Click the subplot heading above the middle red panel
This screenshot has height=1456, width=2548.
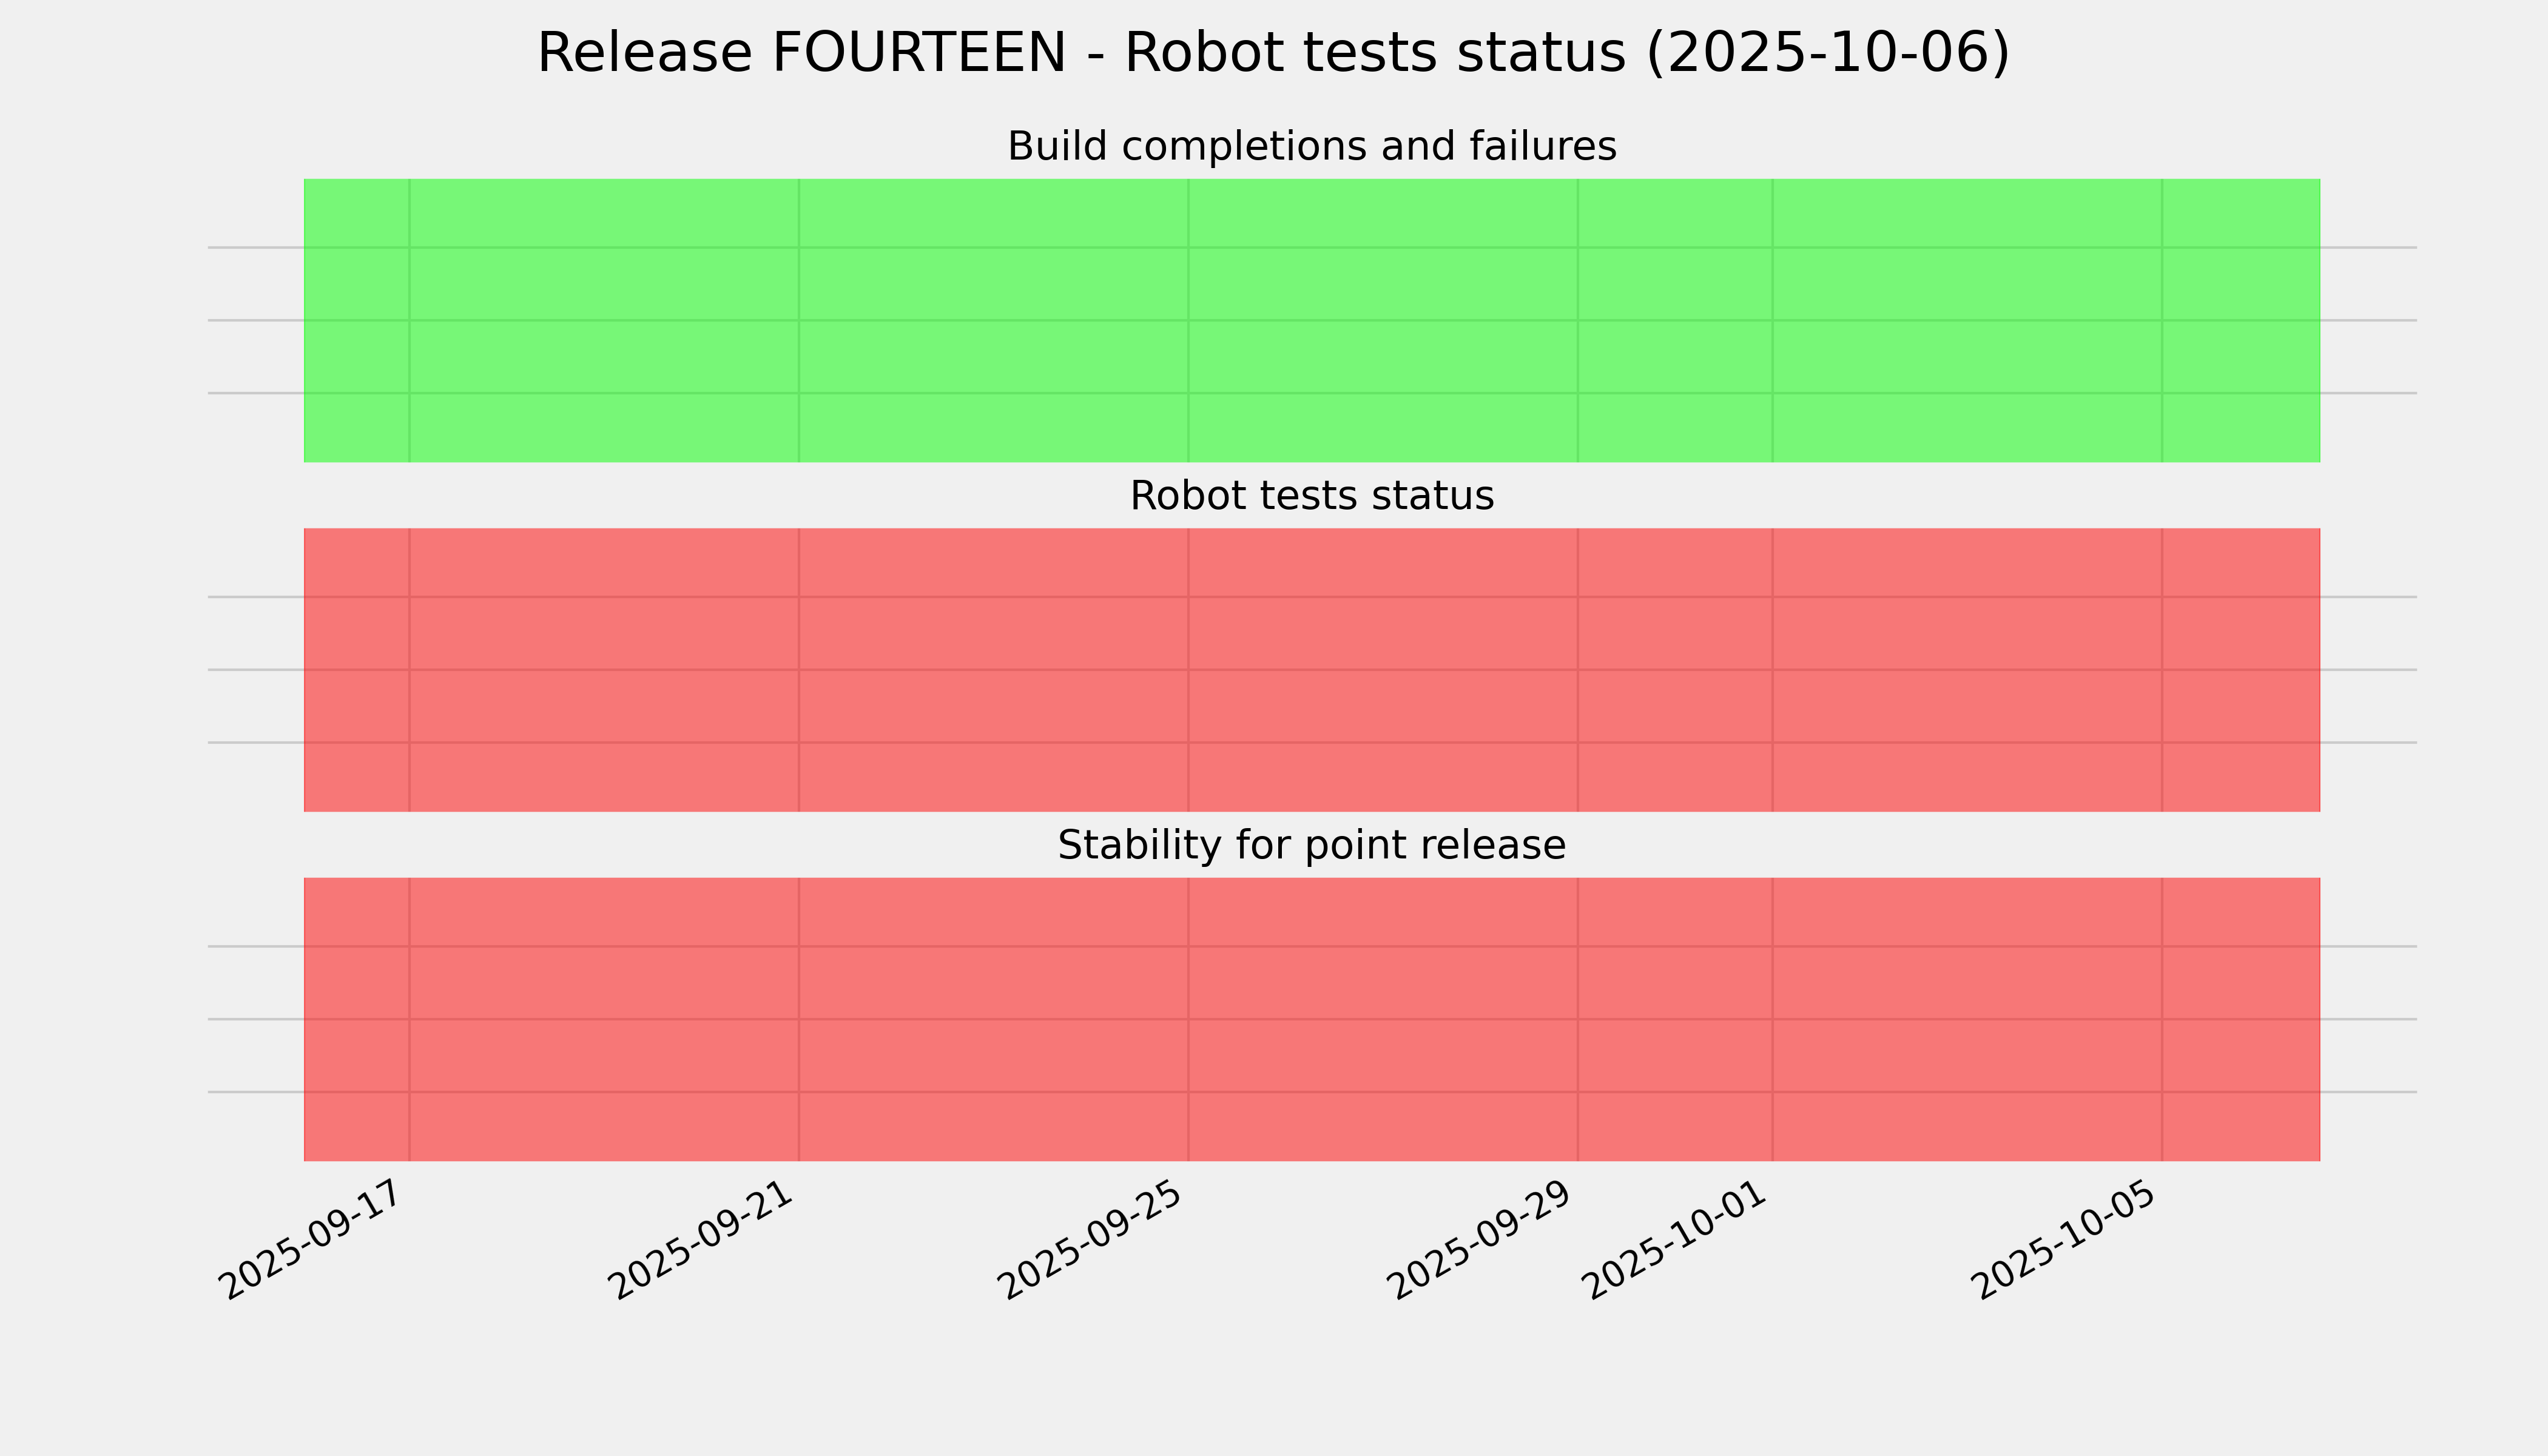pos(1311,496)
